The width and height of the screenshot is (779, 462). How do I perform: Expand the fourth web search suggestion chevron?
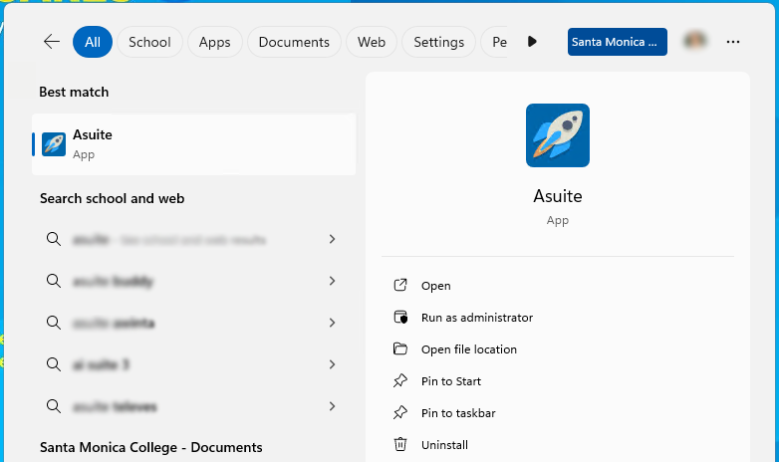tap(332, 364)
